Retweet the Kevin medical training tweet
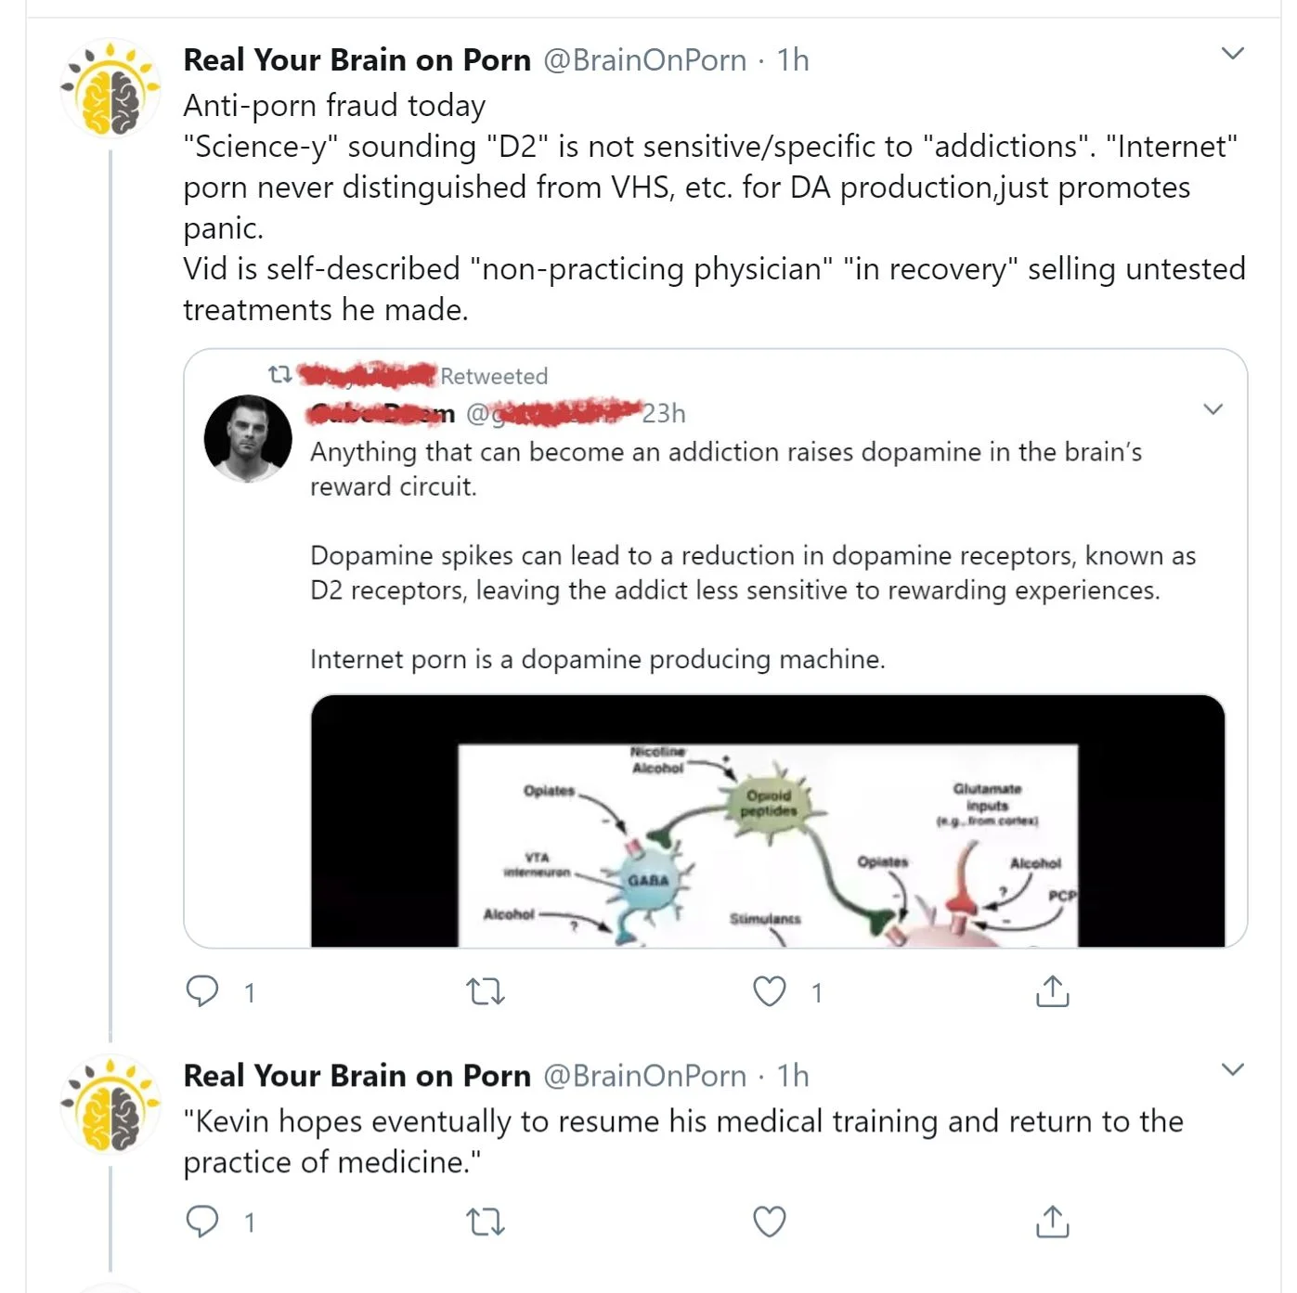1297x1293 pixels. tap(485, 1221)
